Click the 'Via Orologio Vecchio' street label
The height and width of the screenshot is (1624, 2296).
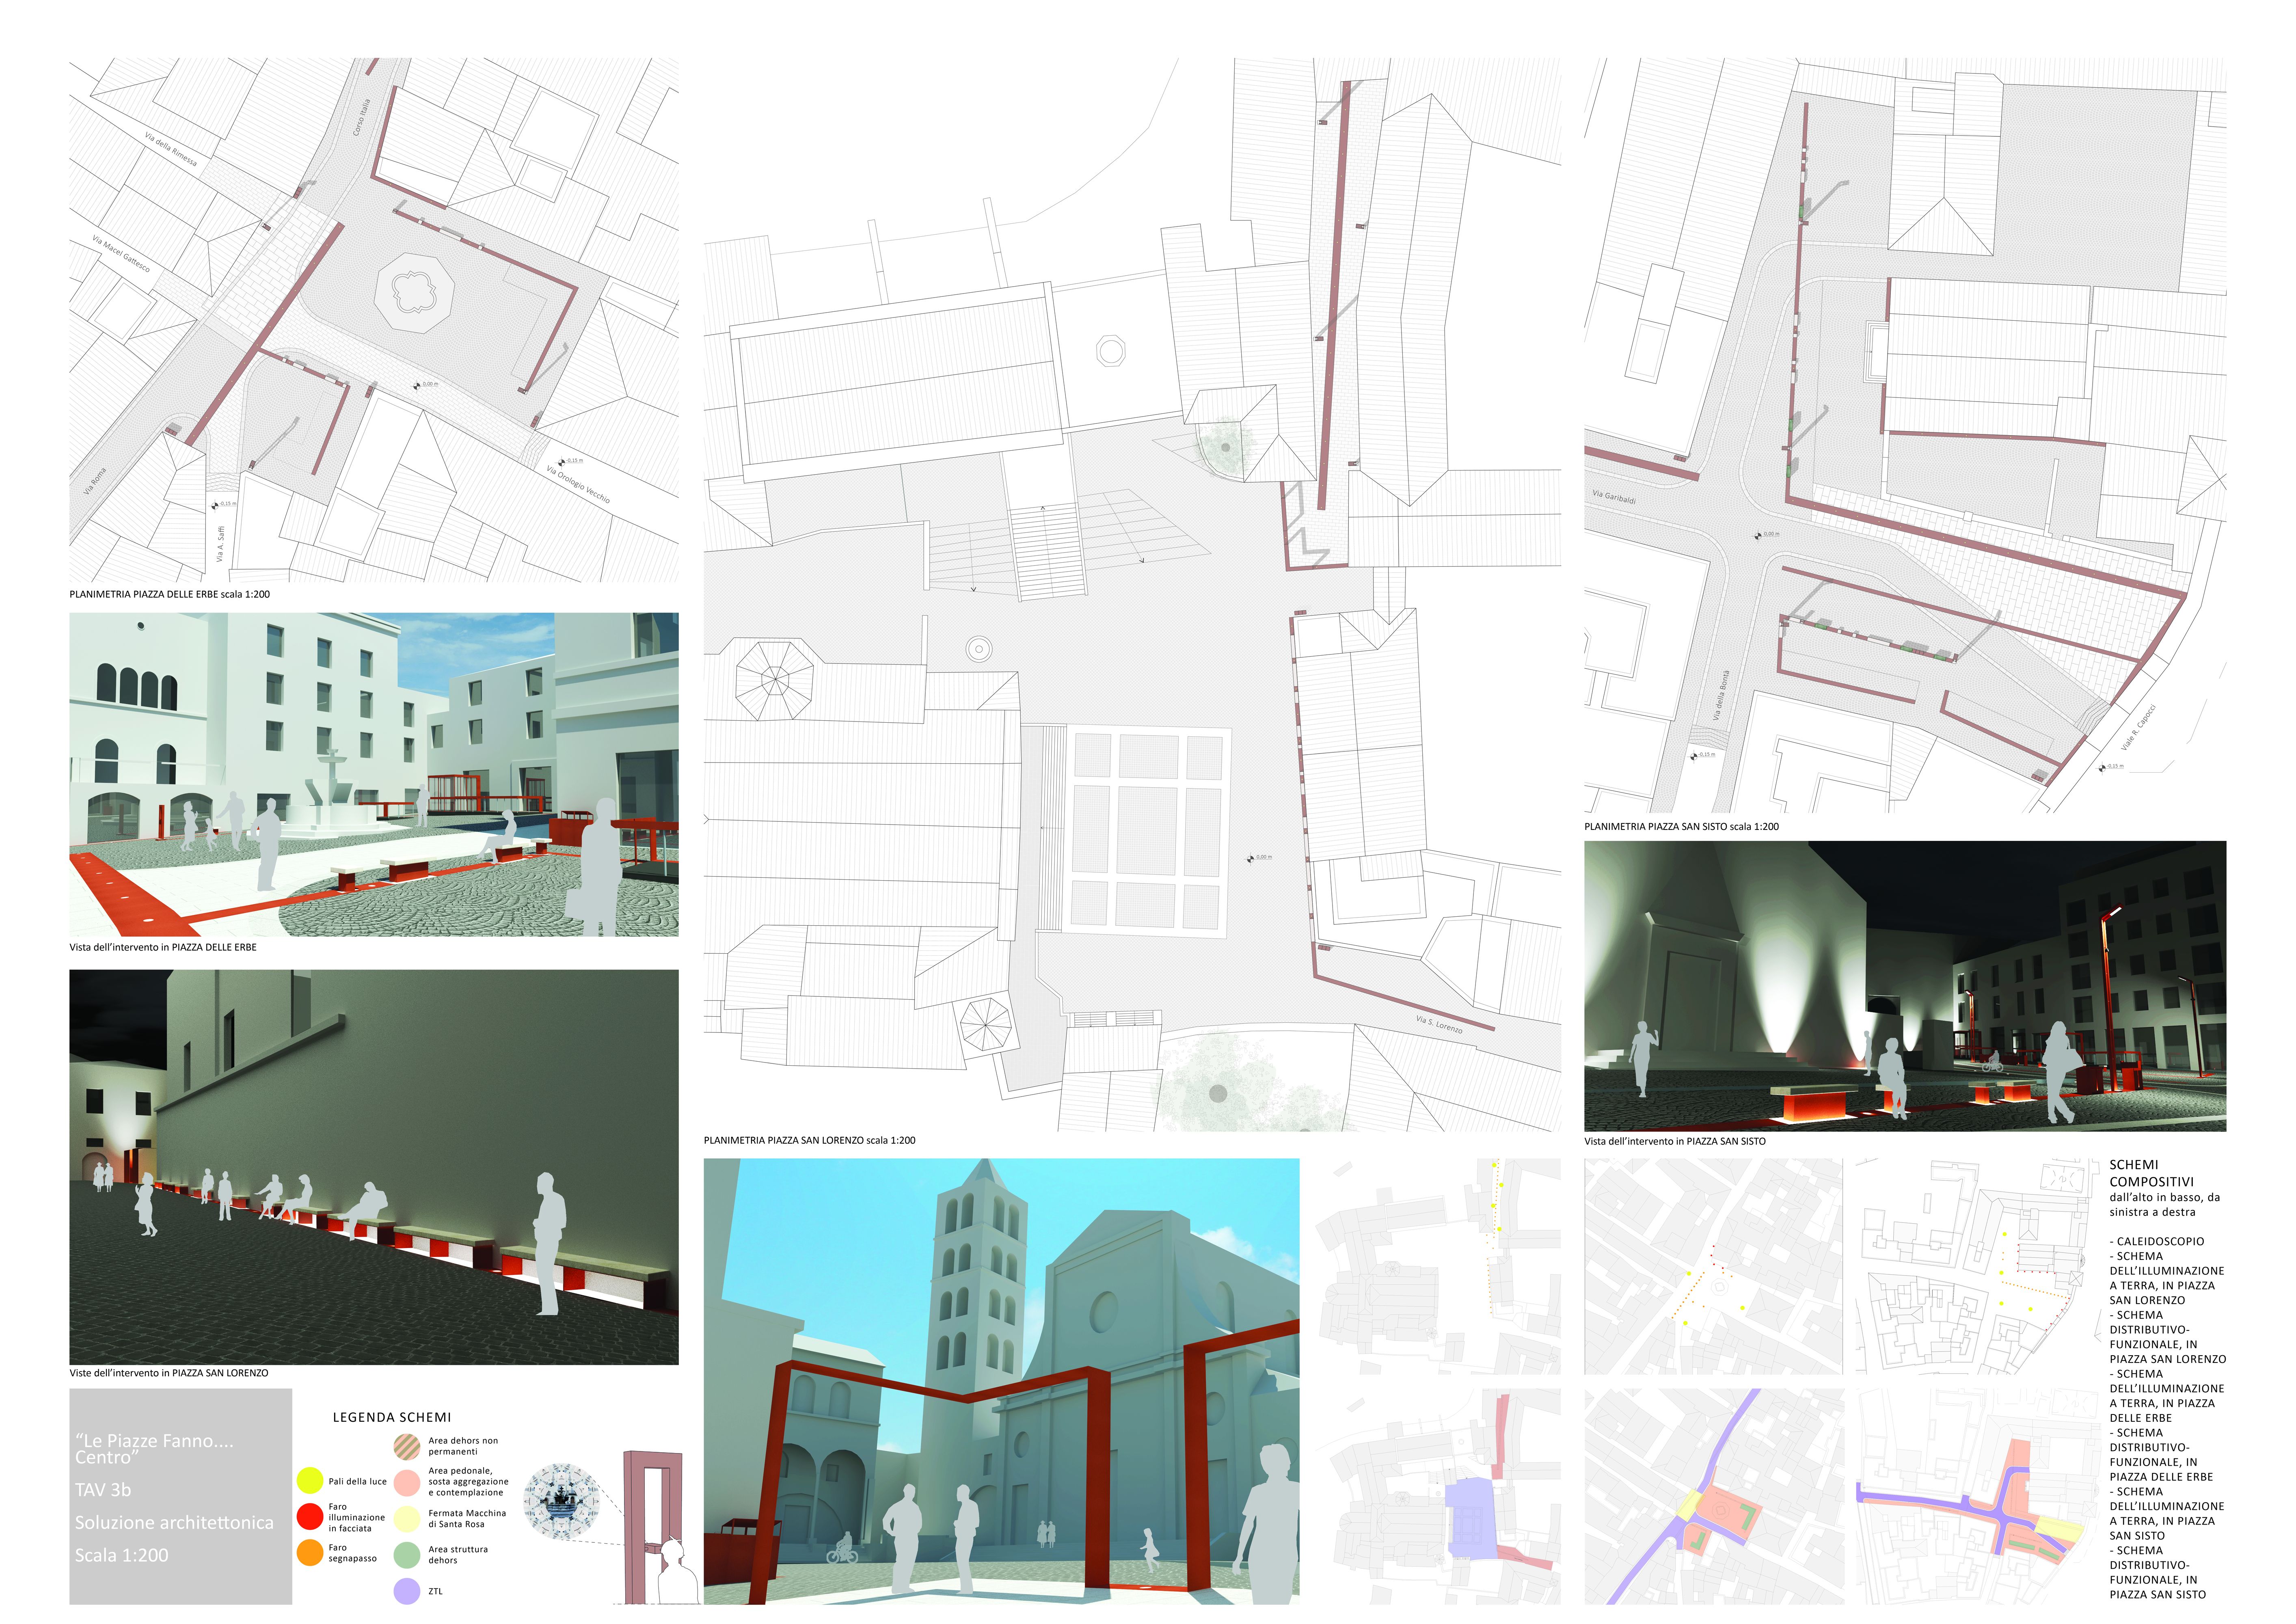578,484
